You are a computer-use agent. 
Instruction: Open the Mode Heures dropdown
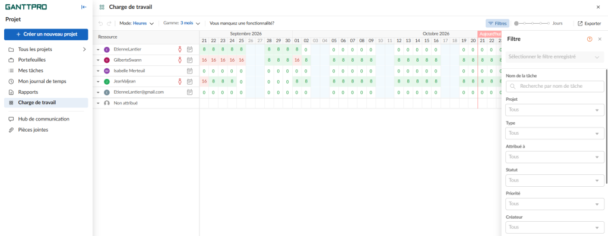tap(137, 23)
